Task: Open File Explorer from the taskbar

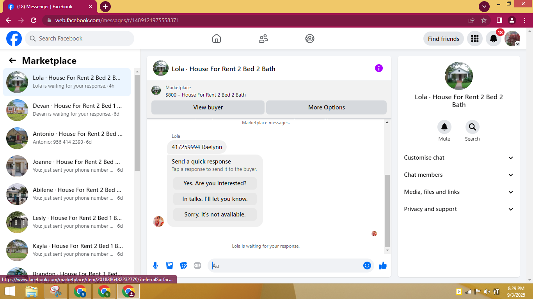Action: click(x=32, y=291)
